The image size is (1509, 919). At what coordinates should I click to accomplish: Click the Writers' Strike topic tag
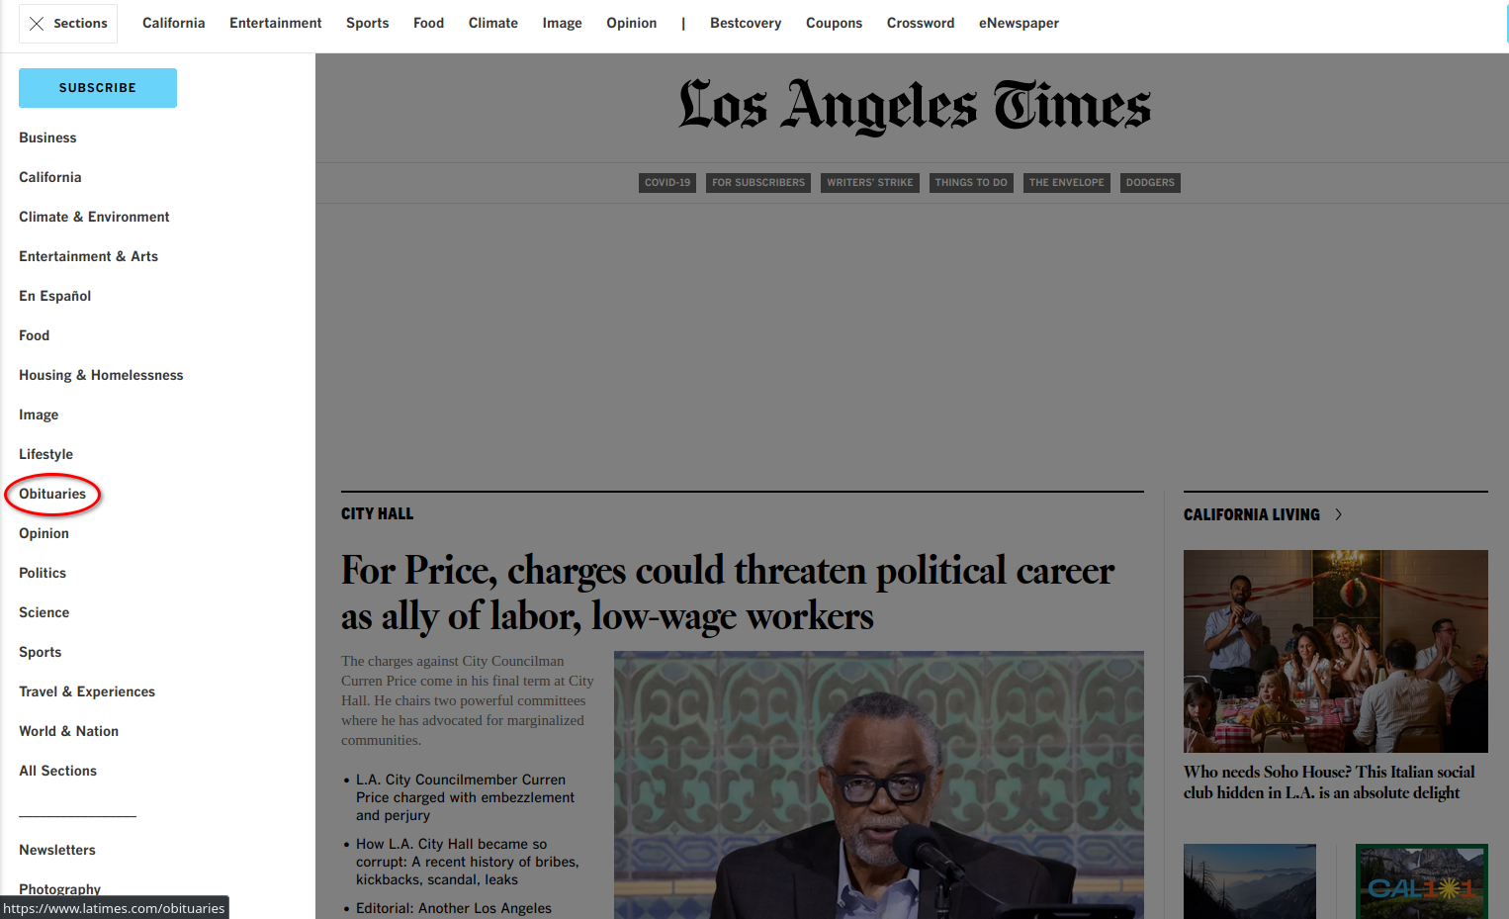point(870,183)
